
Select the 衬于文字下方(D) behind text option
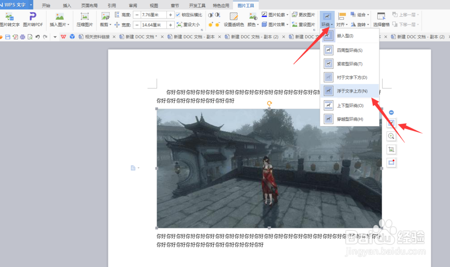[x=350, y=77]
